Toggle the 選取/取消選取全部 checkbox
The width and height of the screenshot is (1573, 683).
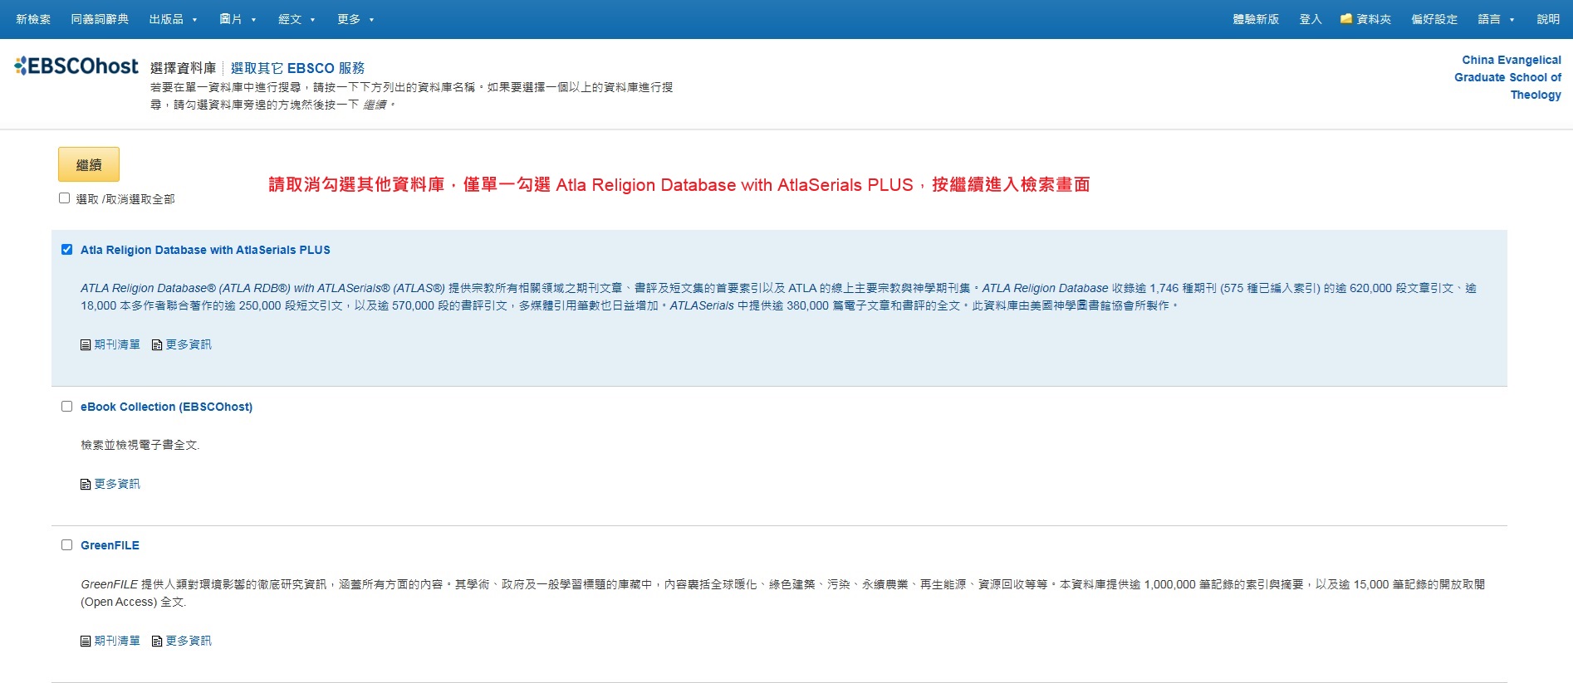point(64,198)
